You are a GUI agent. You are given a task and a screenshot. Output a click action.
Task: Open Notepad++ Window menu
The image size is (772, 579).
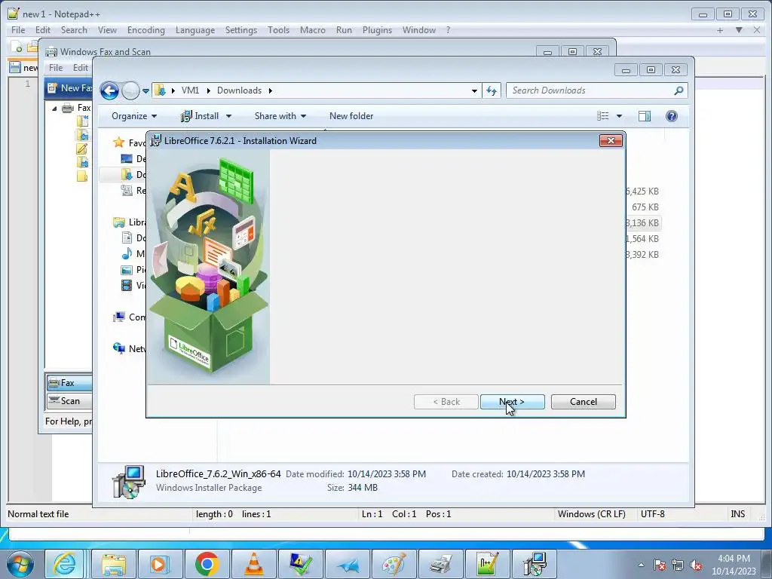419,30
